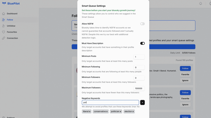Click the Minimum Followers number field
This screenshot has height=118, width=211.
point(139,78)
